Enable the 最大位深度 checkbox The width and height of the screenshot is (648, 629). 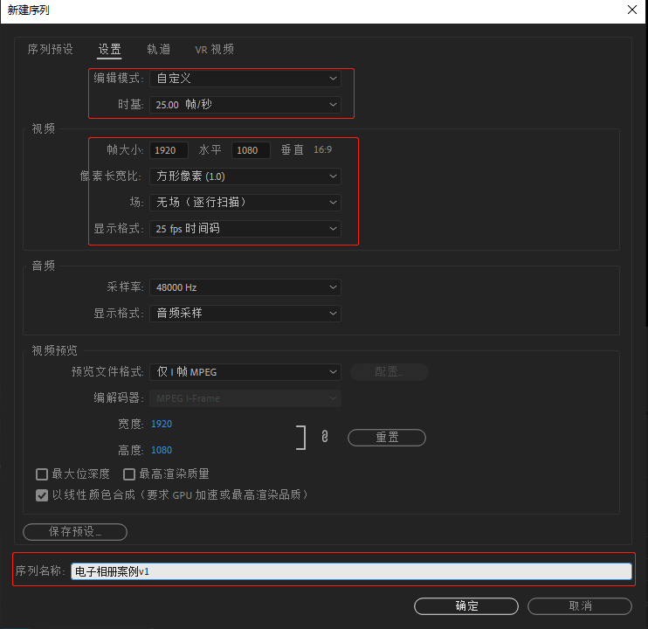[x=42, y=474]
